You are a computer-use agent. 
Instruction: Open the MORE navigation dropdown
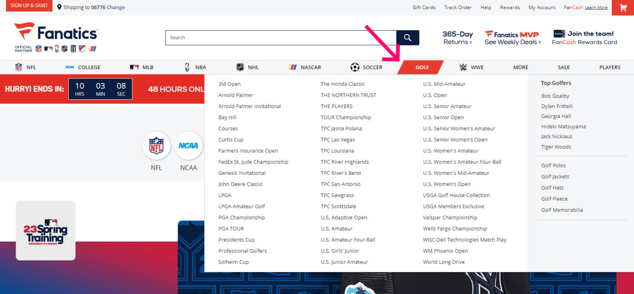point(520,67)
